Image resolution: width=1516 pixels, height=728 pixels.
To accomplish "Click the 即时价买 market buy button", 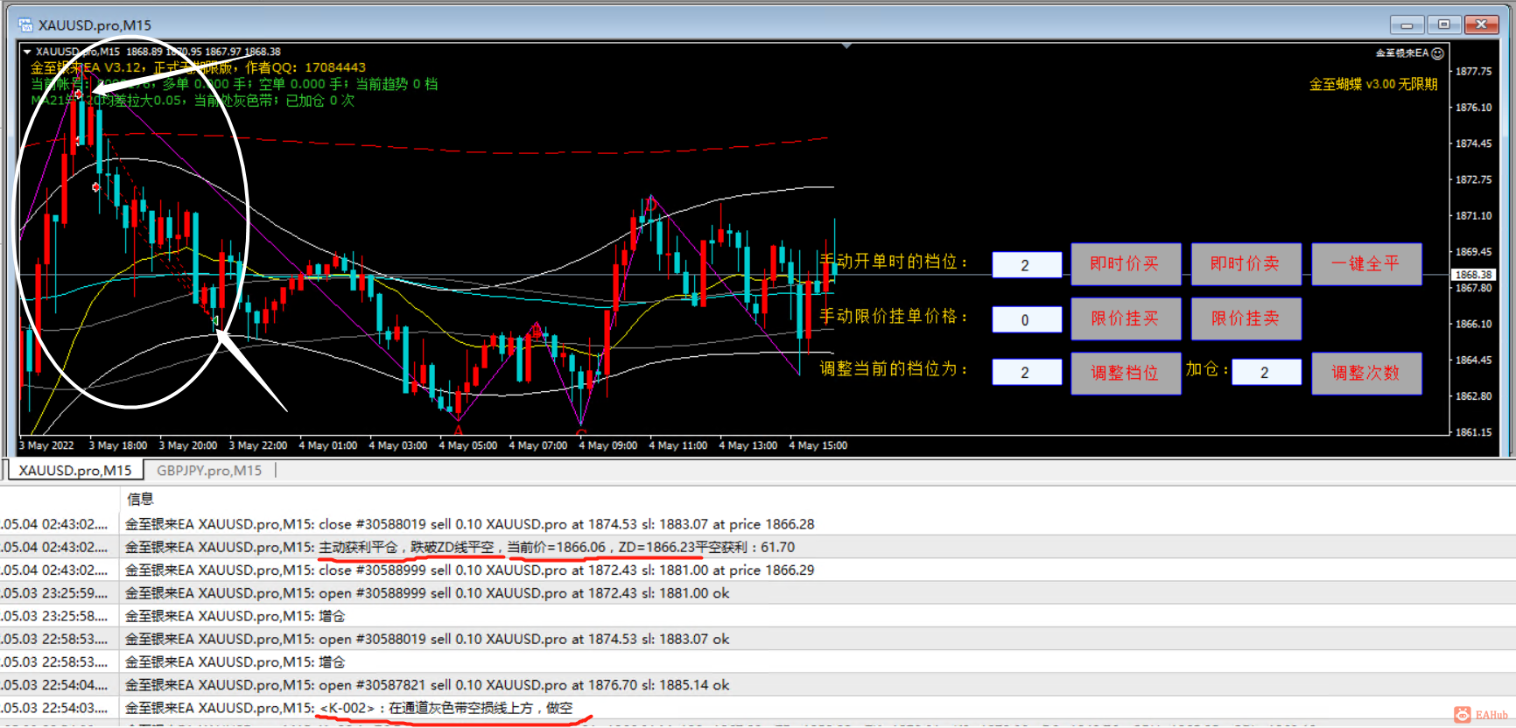I will coord(1126,264).
